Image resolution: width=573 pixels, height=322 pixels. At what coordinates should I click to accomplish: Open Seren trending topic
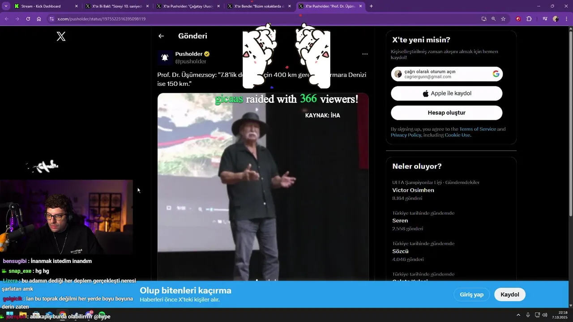coord(400,220)
